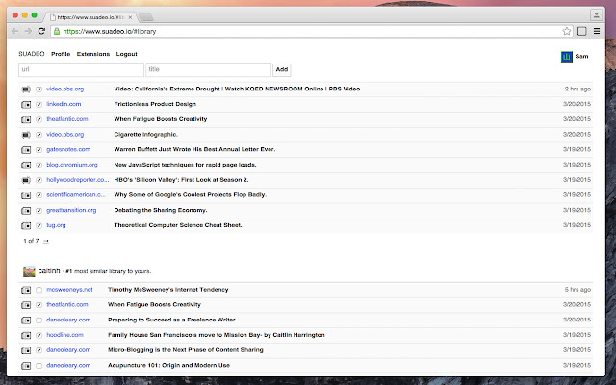
Task: Click the icon beside Preparing to Succeed row
Action: click(x=26, y=321)
